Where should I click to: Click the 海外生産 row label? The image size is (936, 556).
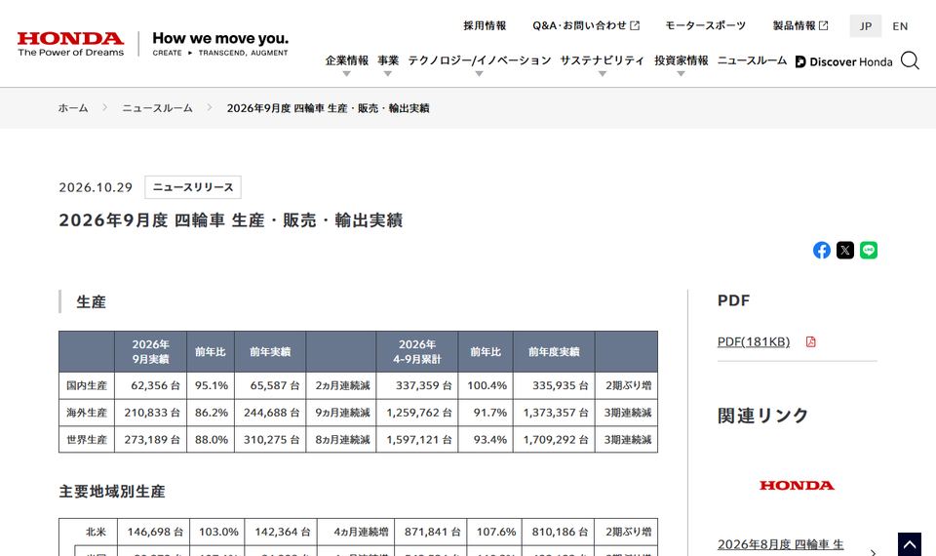[x=87, y=413]
